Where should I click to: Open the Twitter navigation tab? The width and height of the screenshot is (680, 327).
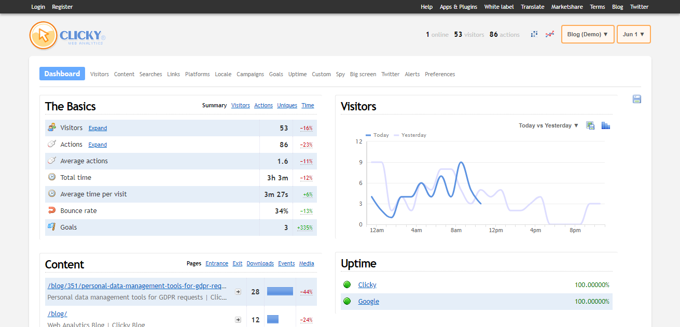(391, 74)
